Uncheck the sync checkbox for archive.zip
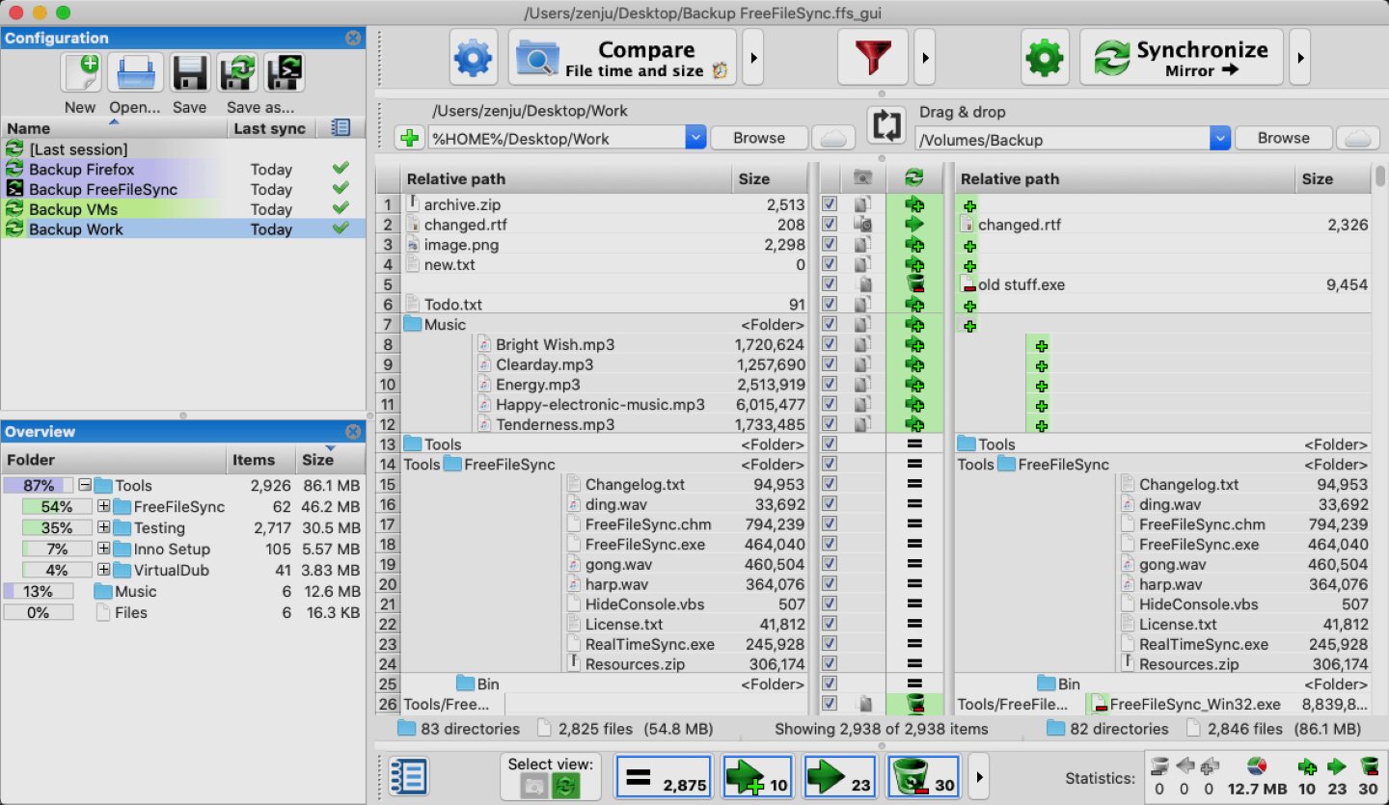The image size is (1389, 805). pos(829,203)
